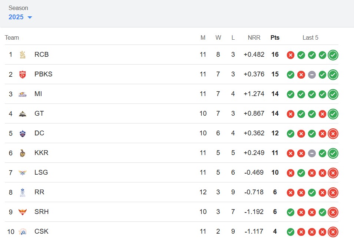This screenshot has height=247, width=354.
Task: Click the MI team logo
Action: [x=22, y=94]
